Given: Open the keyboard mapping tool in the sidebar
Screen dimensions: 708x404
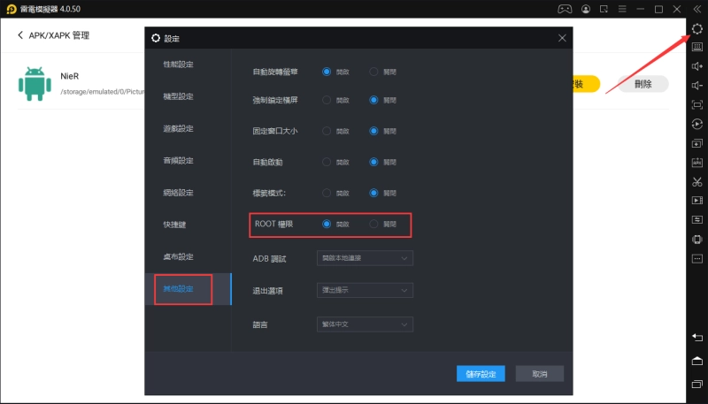Looking at the screenshot, I should 697,47.
